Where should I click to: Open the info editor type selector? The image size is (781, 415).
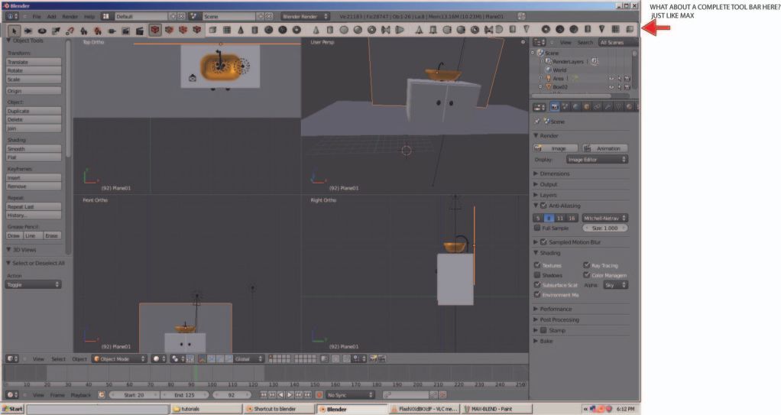coord(12,17)
